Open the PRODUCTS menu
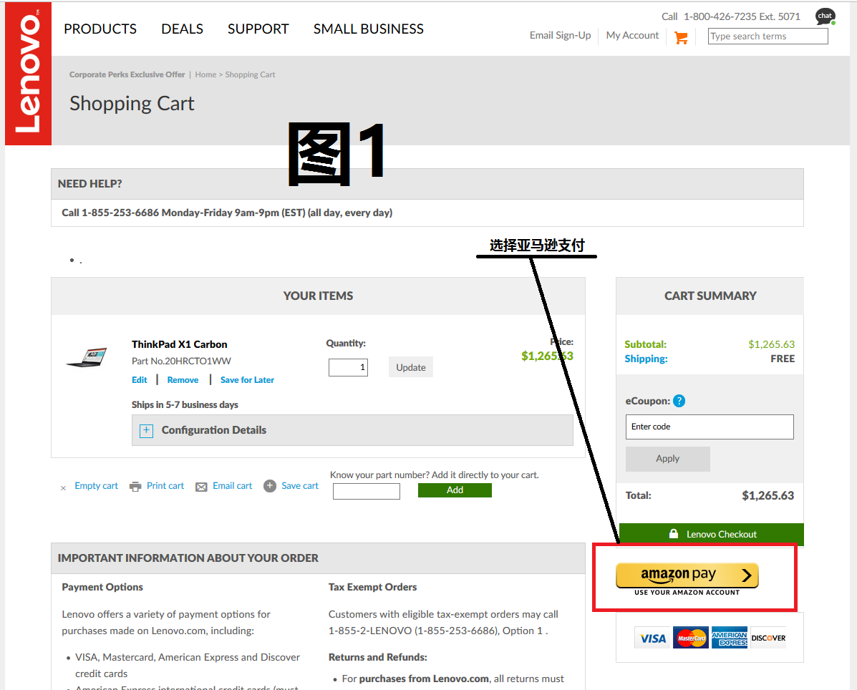 click(100, 29)
